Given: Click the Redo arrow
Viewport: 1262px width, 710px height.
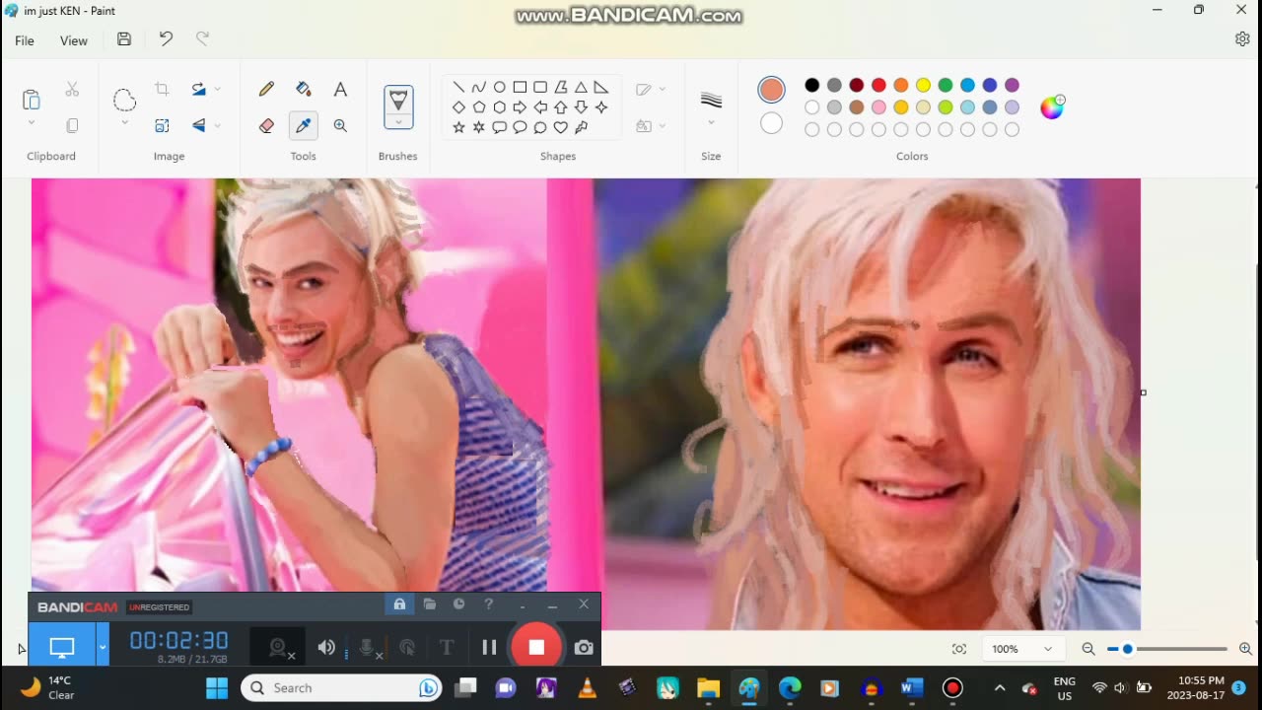Looking at the screenshot, I should coord(202,39).
